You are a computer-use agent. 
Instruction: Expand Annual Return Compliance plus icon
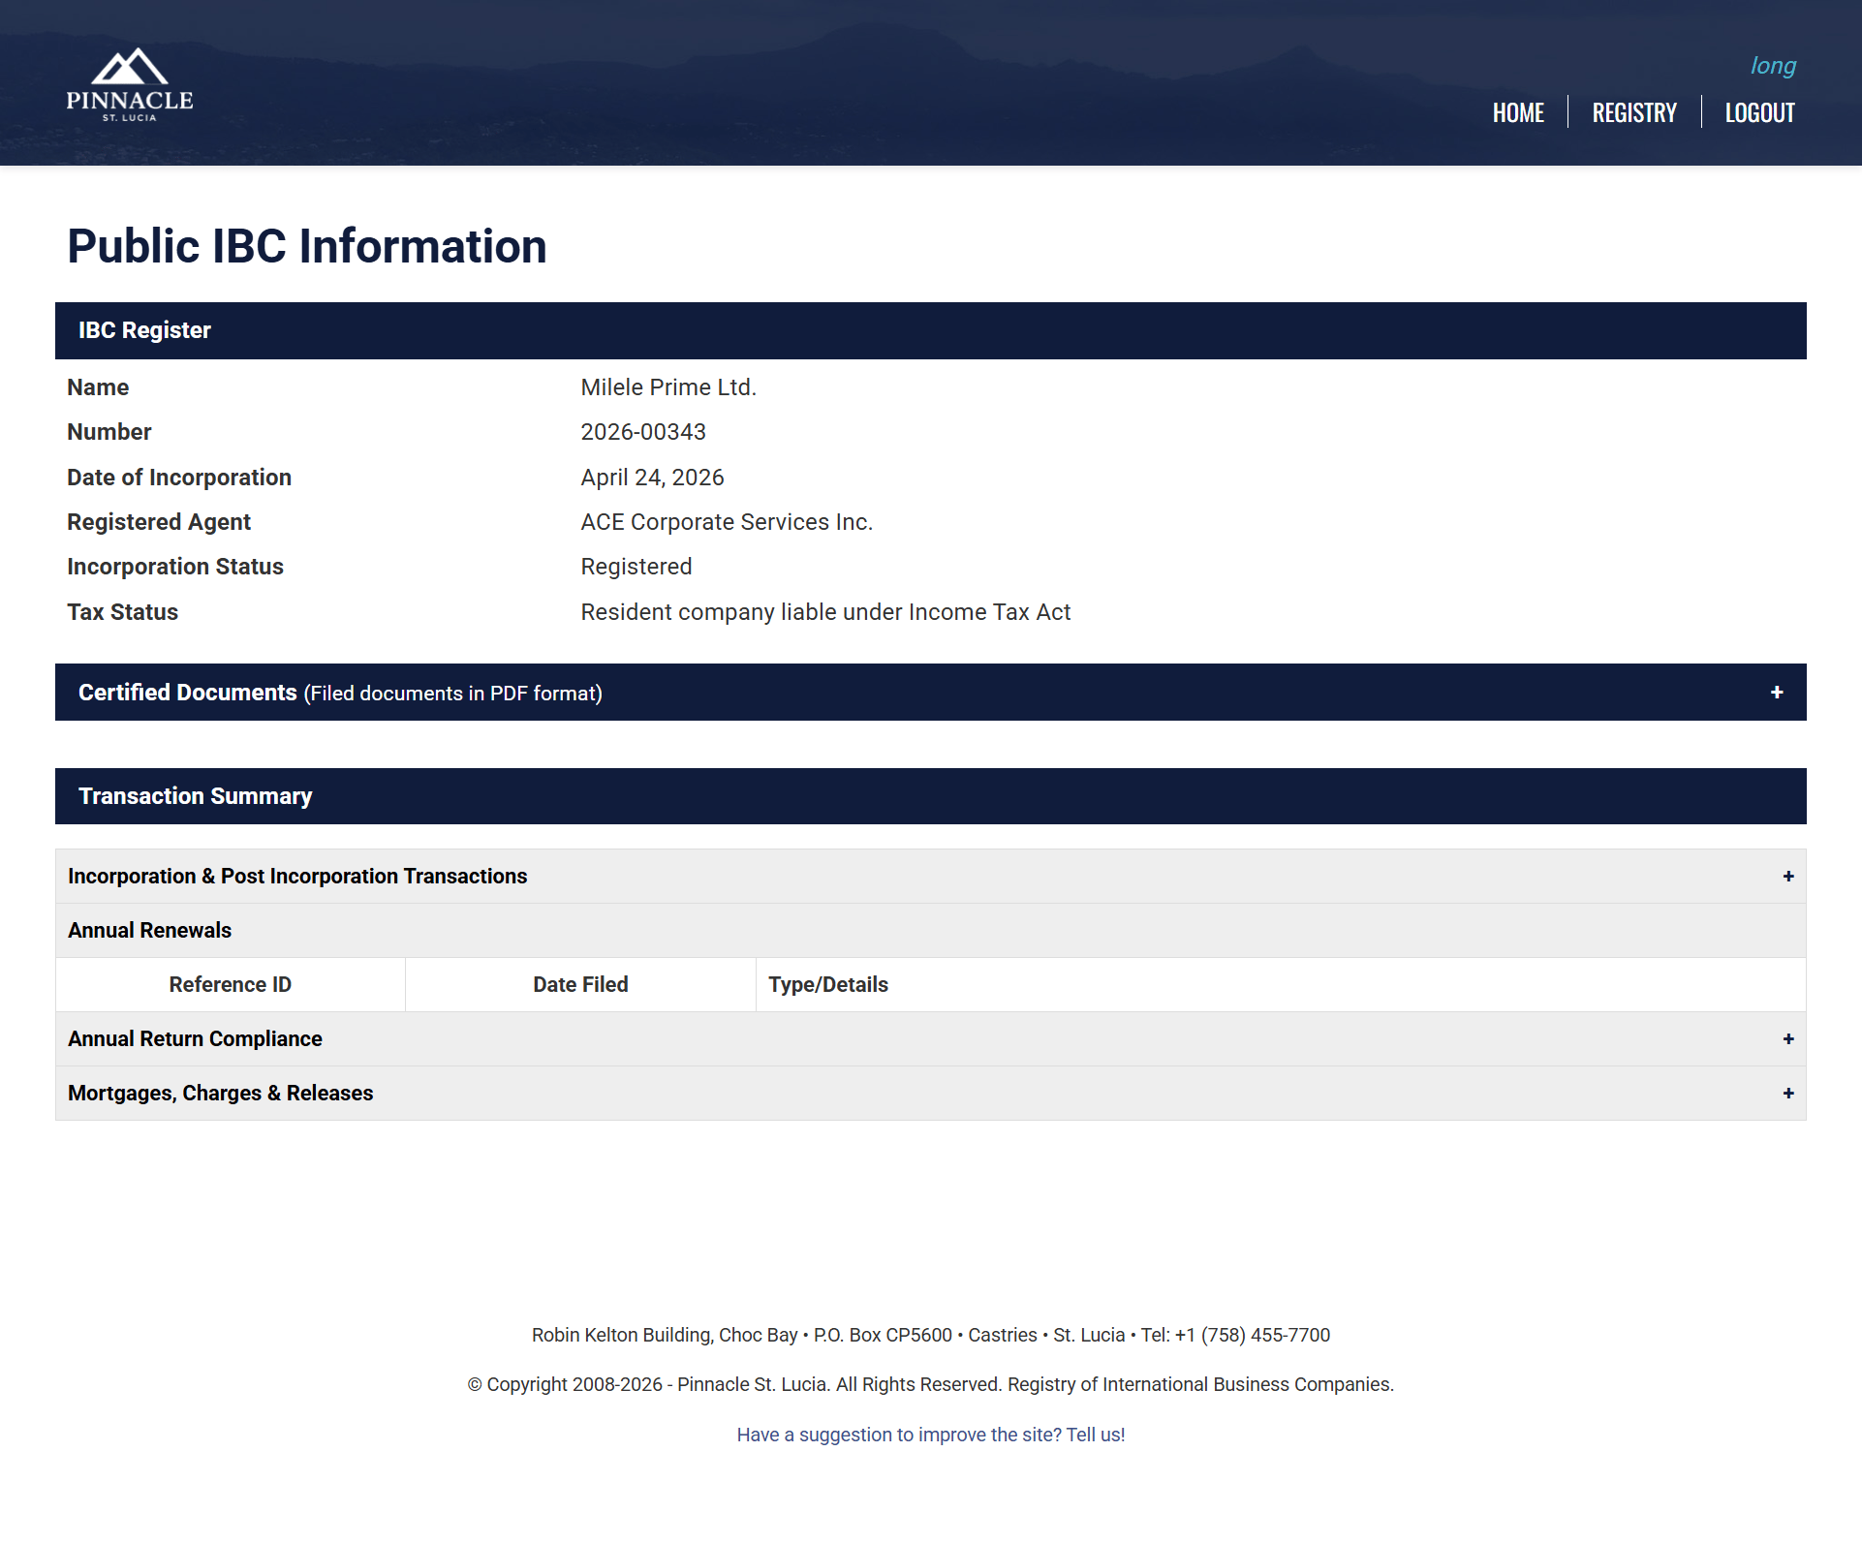(x=1788, y=1039)
